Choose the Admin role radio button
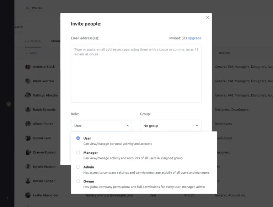 [78, 167]
